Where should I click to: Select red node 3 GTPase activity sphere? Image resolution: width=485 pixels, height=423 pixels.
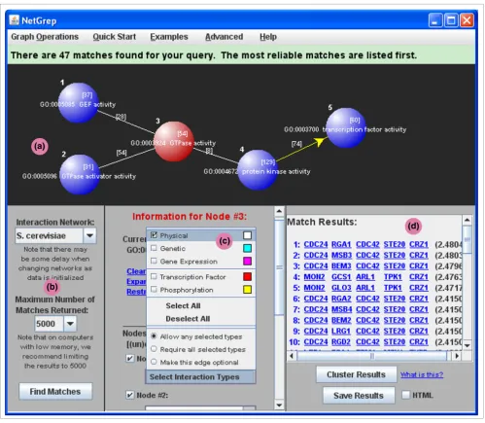(x=174, y=141)
